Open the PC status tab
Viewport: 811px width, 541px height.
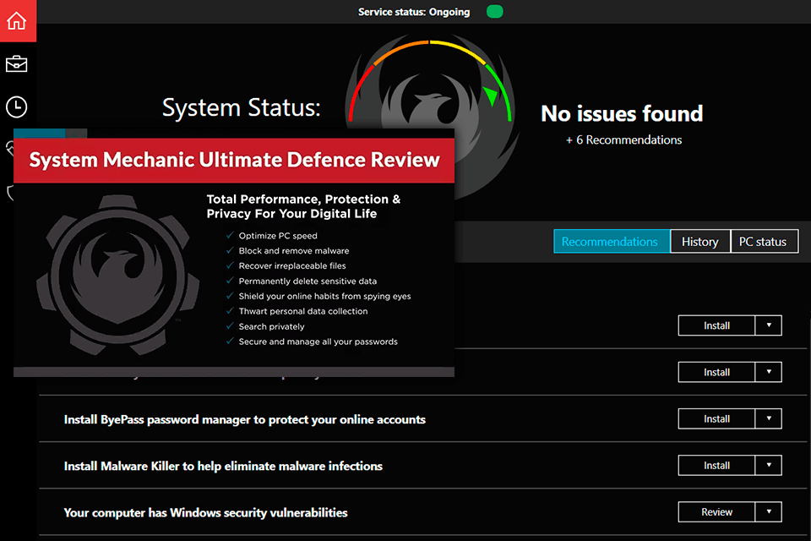(x=764, y=241)
